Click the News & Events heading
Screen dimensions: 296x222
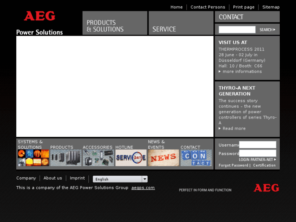[x=156, y=144]
